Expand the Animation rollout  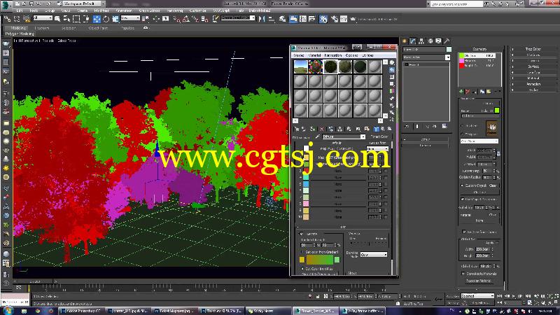[533, 84]
